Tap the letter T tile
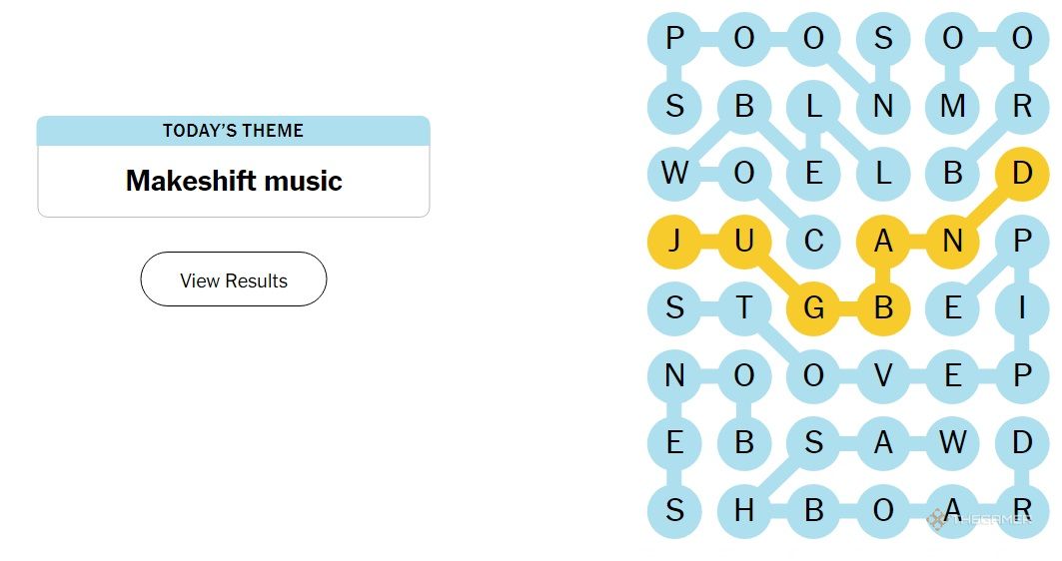 pyautogui.click(x=743, y=308)
